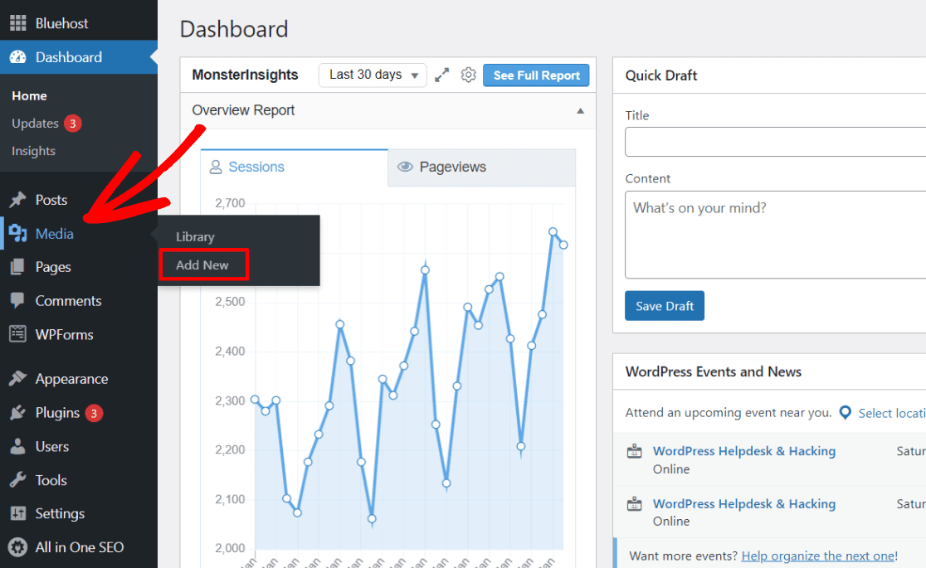Click the Appearance paintbrush icon
Viewport: 926px width, 568px height.
(x=17, y=379)
